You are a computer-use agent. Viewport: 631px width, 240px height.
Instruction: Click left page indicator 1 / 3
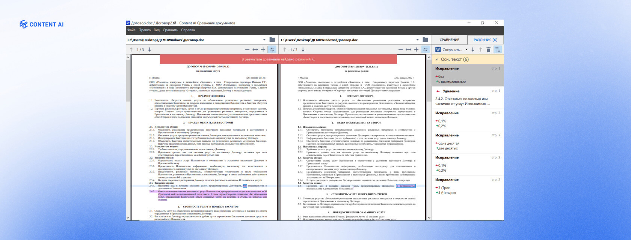pos(140,50)
